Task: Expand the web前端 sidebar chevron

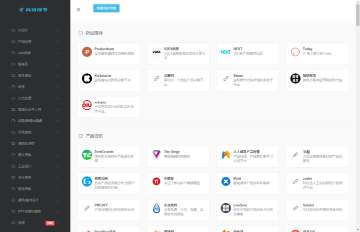Action: point(58,53)
